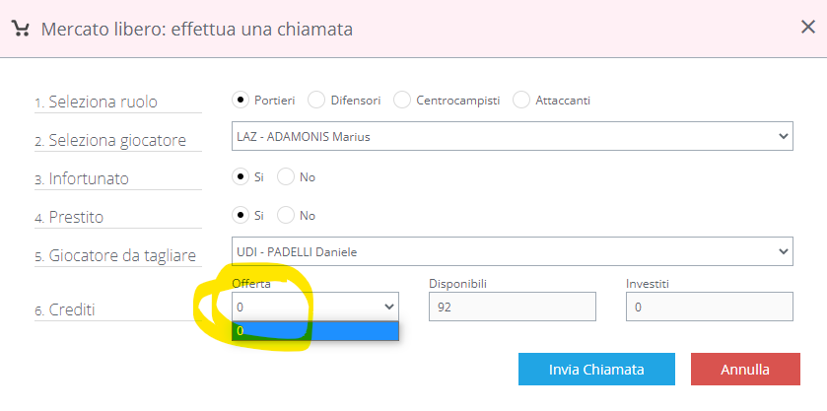Screen dimensions: 827x411
Task: Cancel with the Annulla button
Action: tap(744, 370)
